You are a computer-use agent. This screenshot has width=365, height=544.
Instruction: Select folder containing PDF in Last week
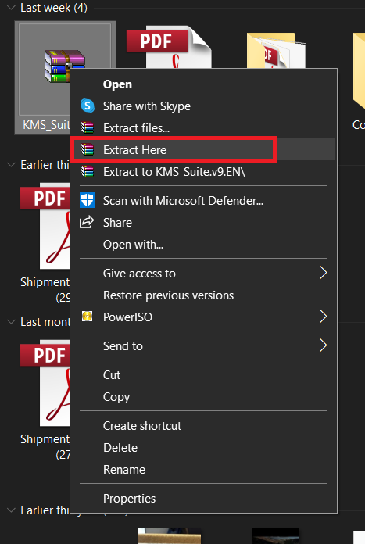[x=276, y=51]
